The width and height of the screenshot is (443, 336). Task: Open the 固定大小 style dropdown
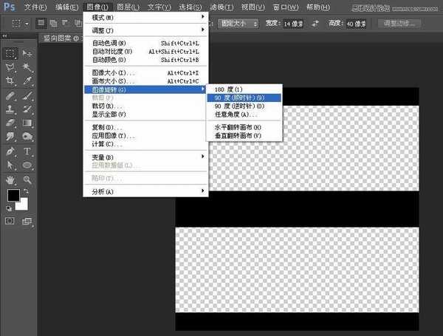click(x=239, y=23)
